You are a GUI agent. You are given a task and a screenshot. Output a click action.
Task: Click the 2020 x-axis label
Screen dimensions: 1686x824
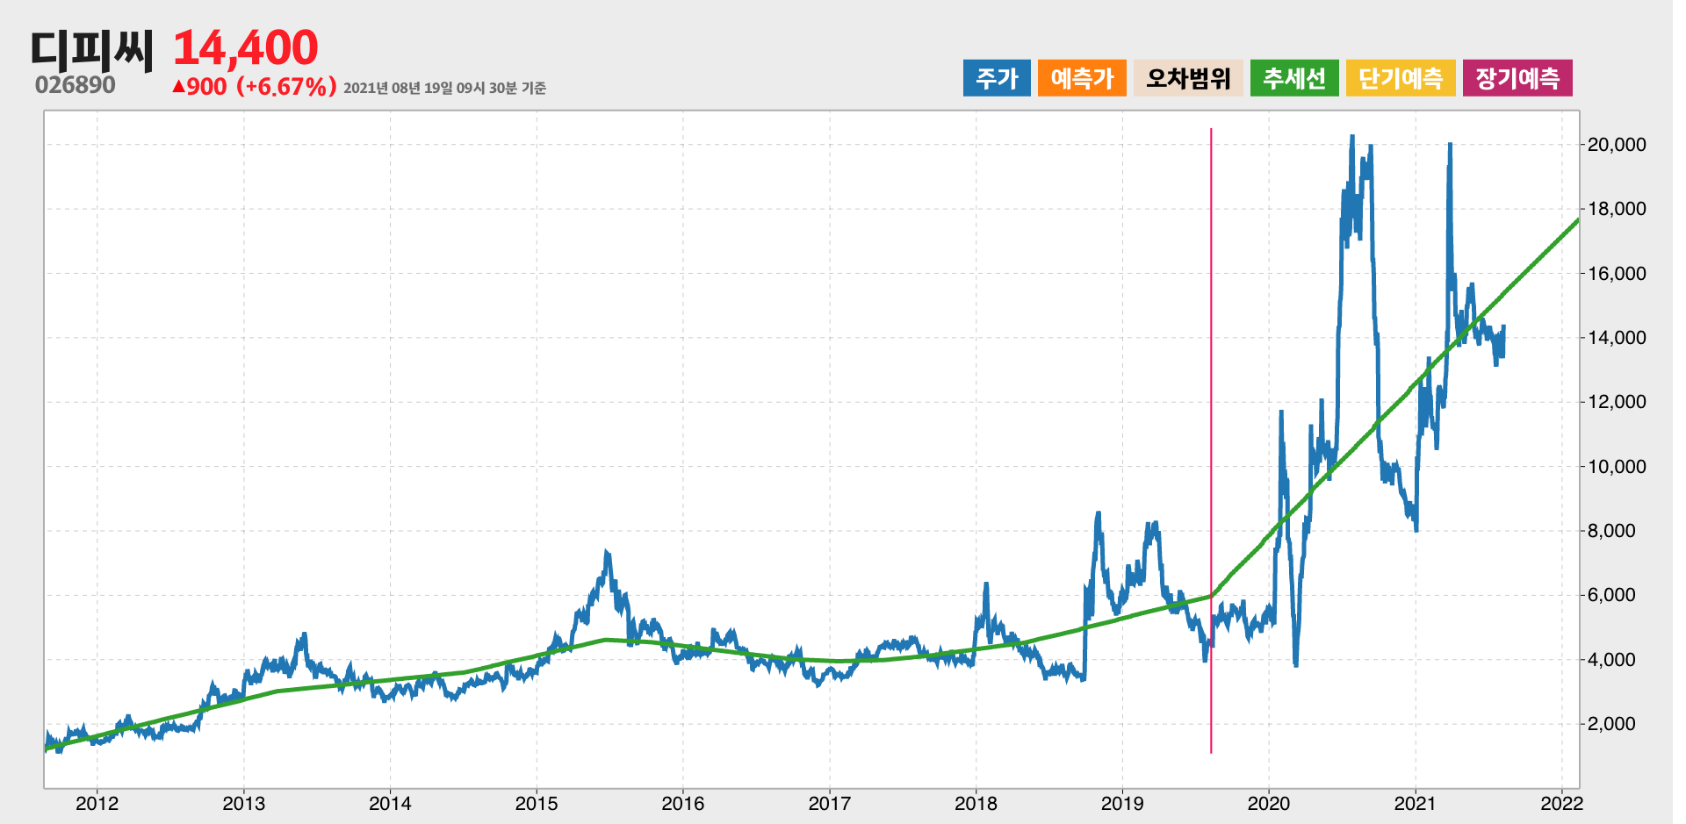tap(1269, 803)
